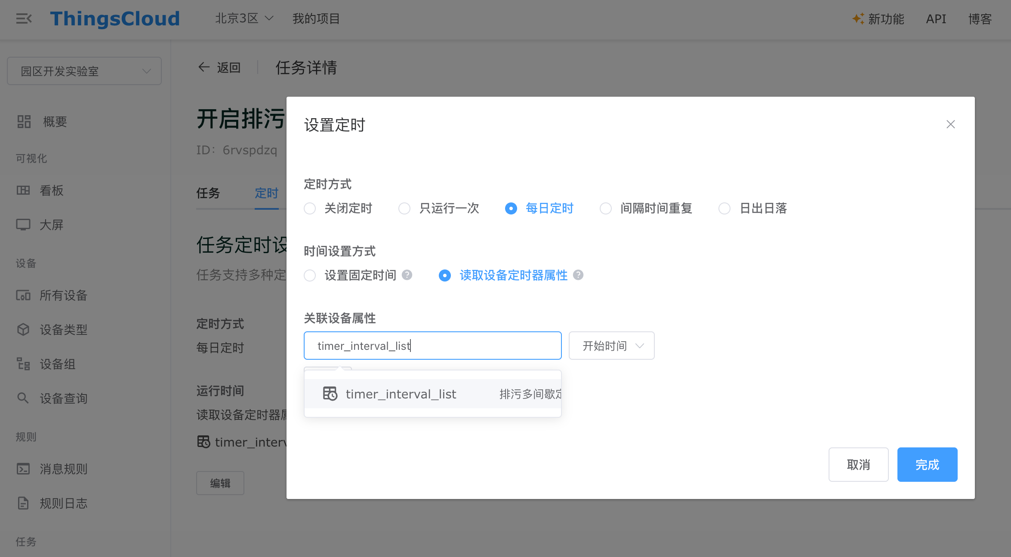The image size is (1011, 557).
Task: Click help icon next to 设置固定时间
Action: (x=407, y=275)
